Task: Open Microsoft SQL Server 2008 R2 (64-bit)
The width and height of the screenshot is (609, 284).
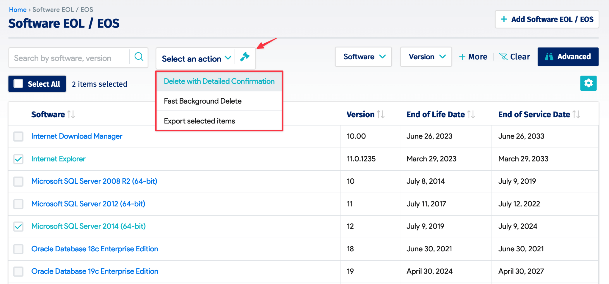Action: point(94,181)
